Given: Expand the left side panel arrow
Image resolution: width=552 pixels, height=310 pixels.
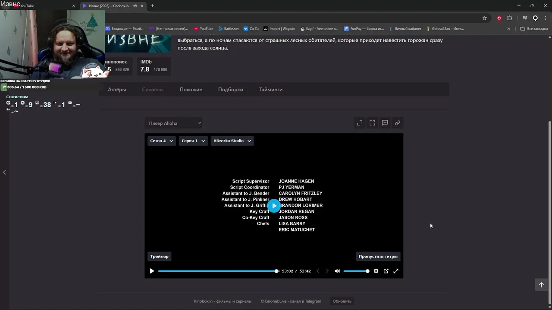Looking at the screenshot, I should [4, 172].
